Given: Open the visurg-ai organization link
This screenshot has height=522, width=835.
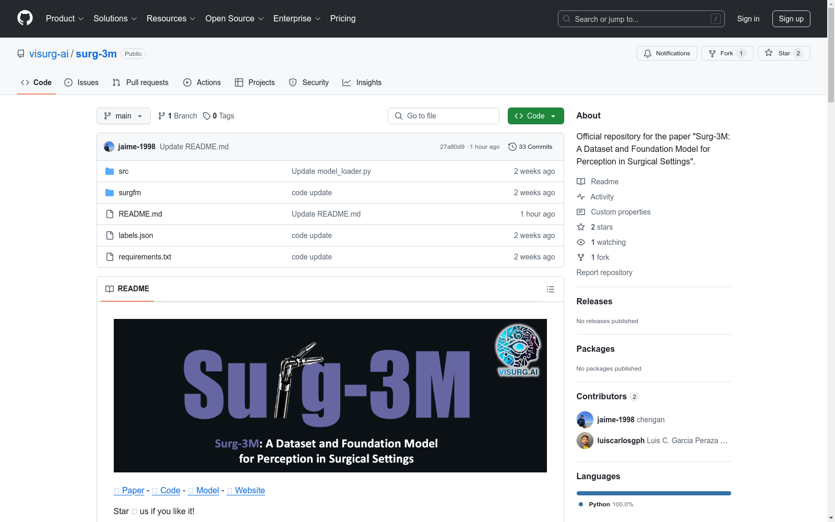Looking at the screenshot, I should point(49,54).
